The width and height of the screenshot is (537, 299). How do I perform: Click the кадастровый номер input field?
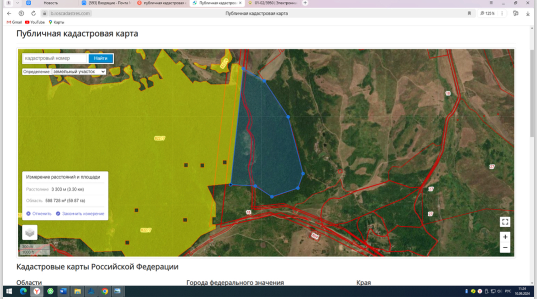[55, 59]
